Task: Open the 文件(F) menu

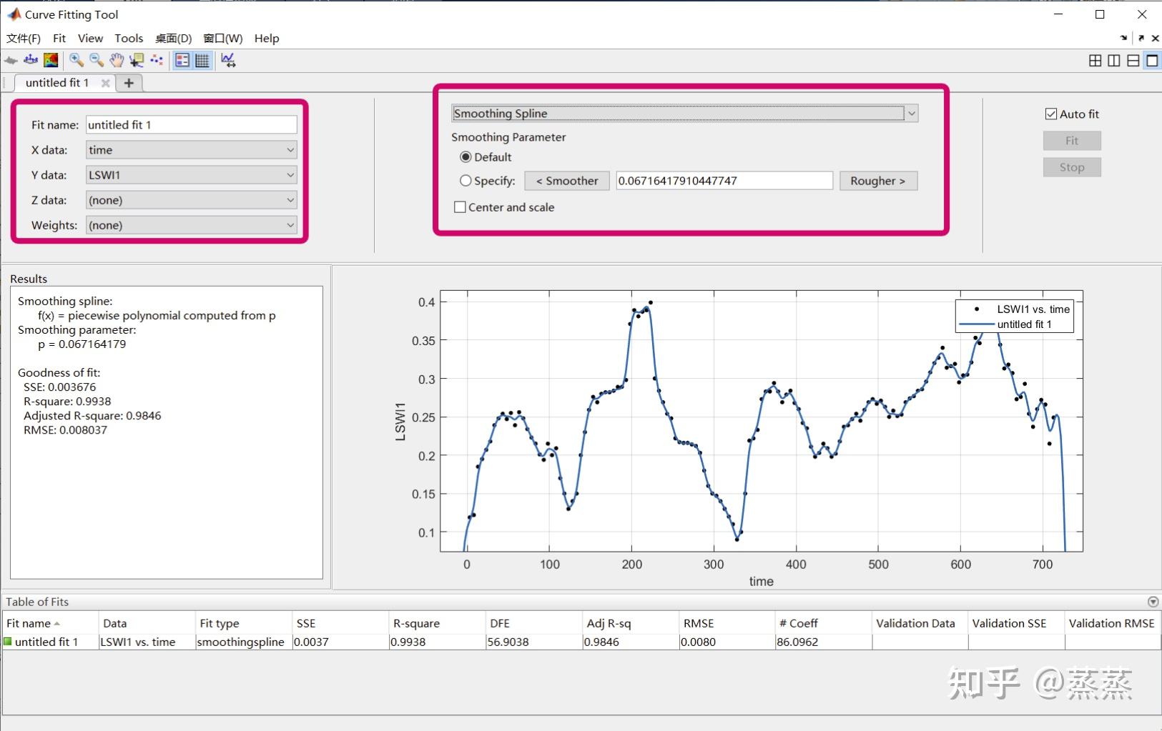Action: [x=24, y=39]
